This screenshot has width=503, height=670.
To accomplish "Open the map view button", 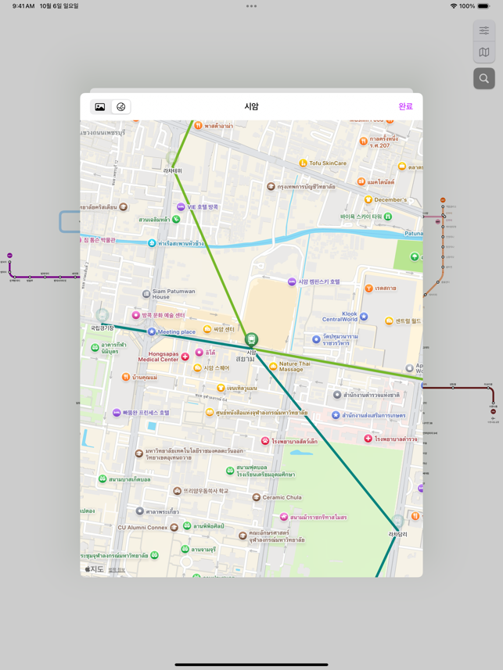I will 483,52.
